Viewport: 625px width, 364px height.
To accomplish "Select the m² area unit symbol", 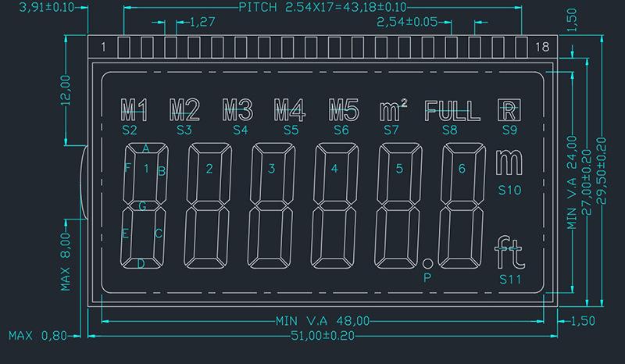I will (x=390, y=110).
